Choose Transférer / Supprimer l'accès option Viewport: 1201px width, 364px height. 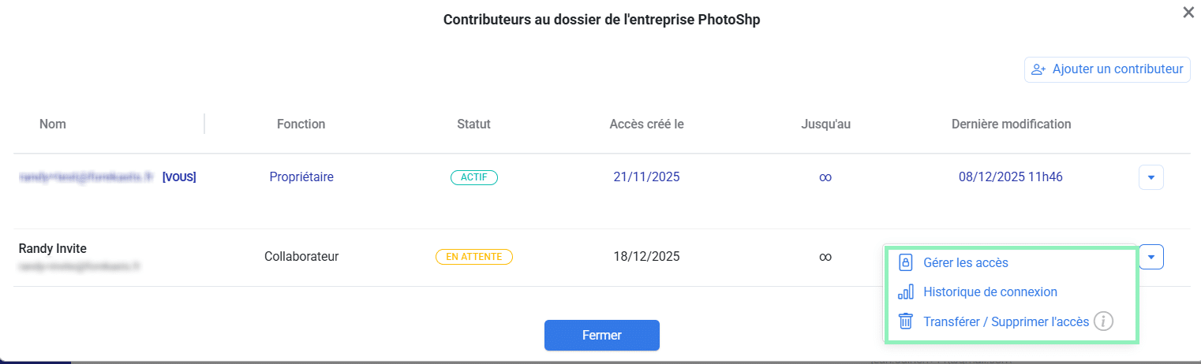click(x=1005, y=321)
